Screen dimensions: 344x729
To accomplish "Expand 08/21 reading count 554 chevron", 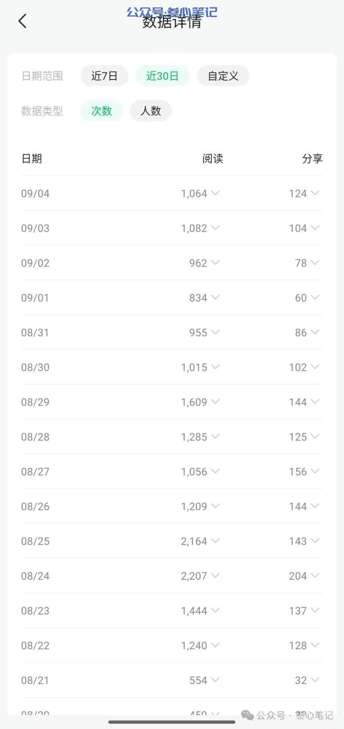I will [x=215, y=679].
